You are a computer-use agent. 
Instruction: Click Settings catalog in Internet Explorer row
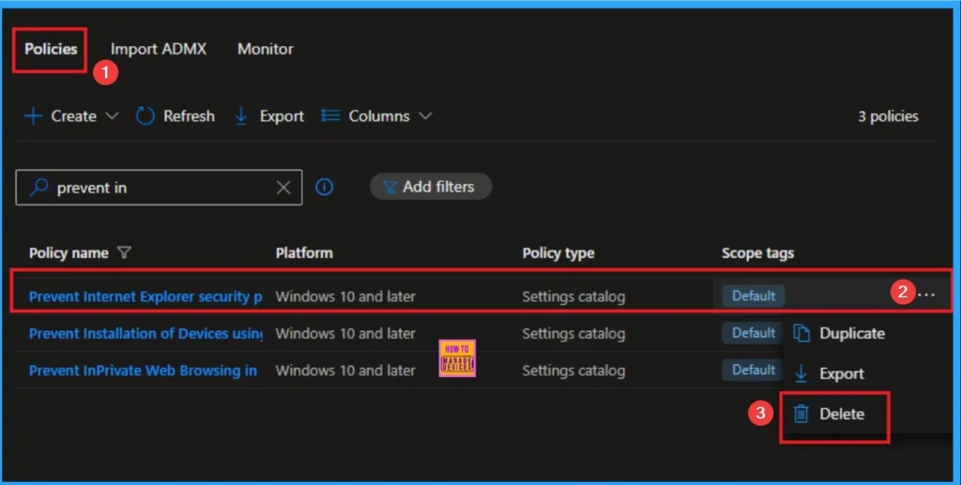(x=573, y=296)
